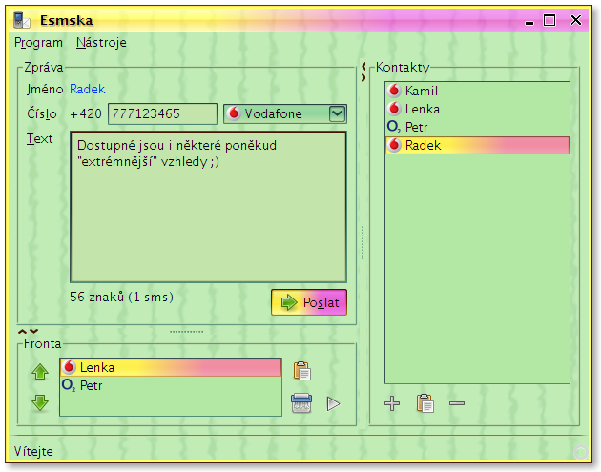Start sending the queue with play icon
Viewport: 601px width, 472px height.
333,403
